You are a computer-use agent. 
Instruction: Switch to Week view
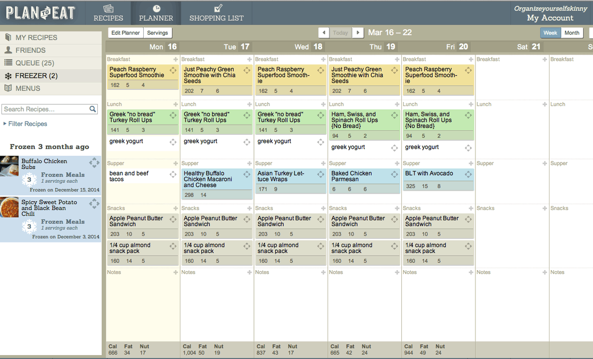point(550,33)
